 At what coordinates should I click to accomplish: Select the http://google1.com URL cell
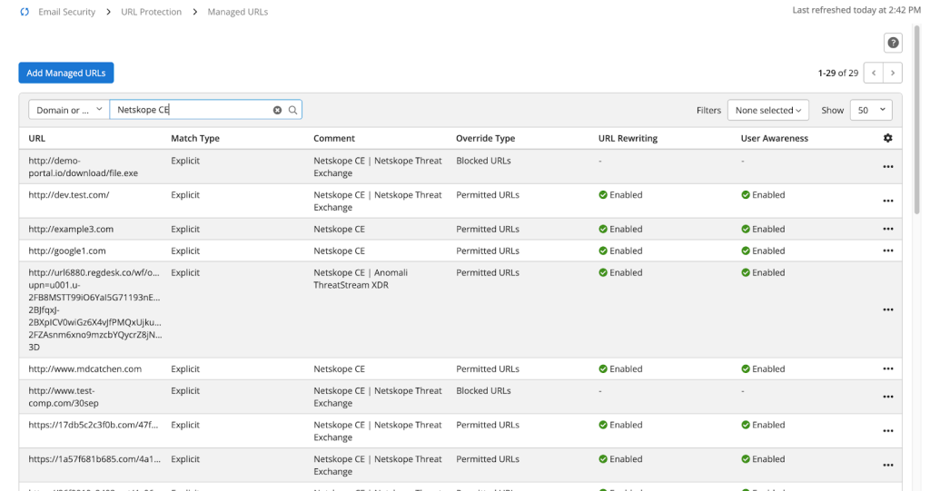(x=67, y=250)
